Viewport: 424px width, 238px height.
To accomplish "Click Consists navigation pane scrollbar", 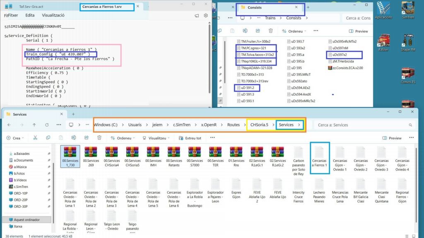I will 224,62.
